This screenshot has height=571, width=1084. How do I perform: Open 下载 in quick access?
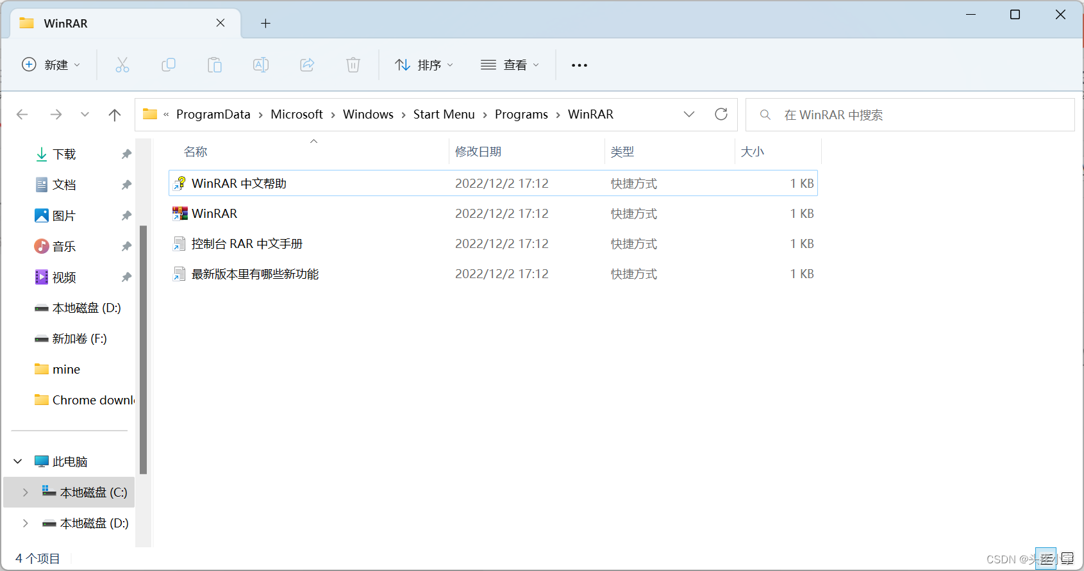coord(64,154)
